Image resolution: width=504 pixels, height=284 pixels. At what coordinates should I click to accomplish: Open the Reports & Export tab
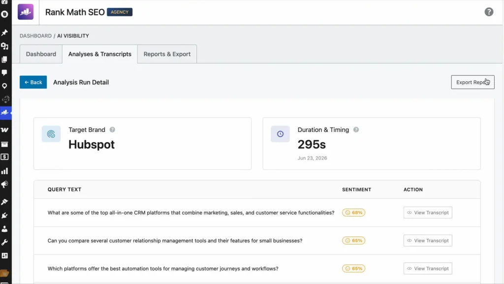point(167,54)
